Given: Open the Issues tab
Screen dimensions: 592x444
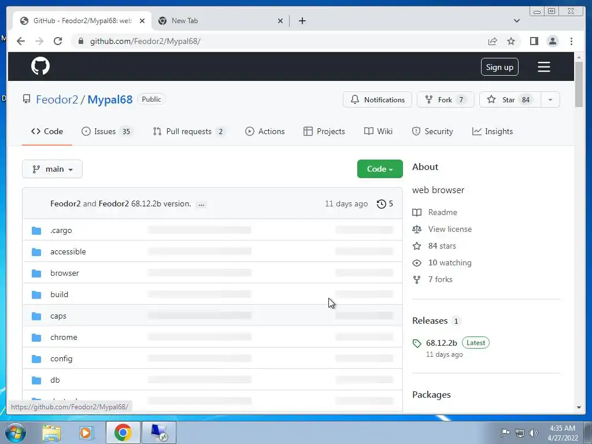Looking at the screenshot, I should (x=106, y=131).
